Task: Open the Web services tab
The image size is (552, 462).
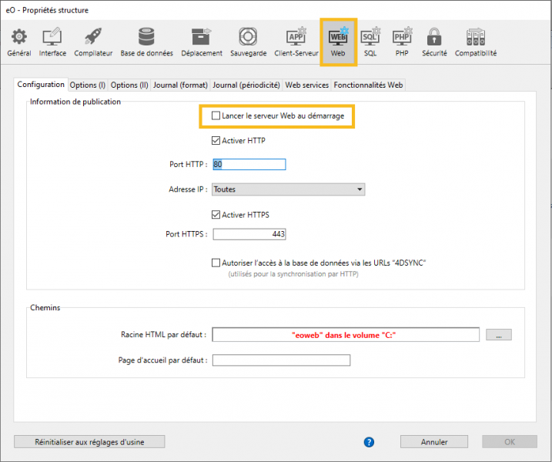Action: pyautogui.click(x=306, y=85)
